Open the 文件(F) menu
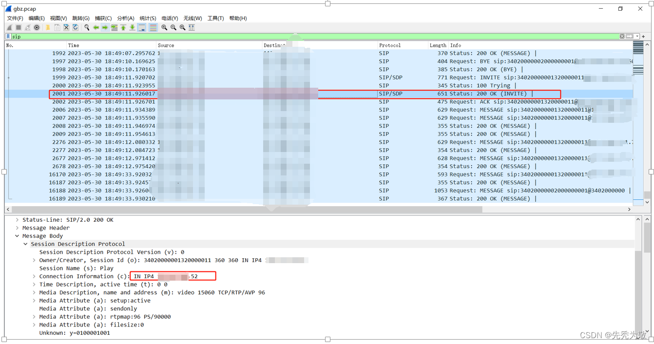Image resolution: width=654 pixels, height=344 pixels. click(x=15, y=18)
